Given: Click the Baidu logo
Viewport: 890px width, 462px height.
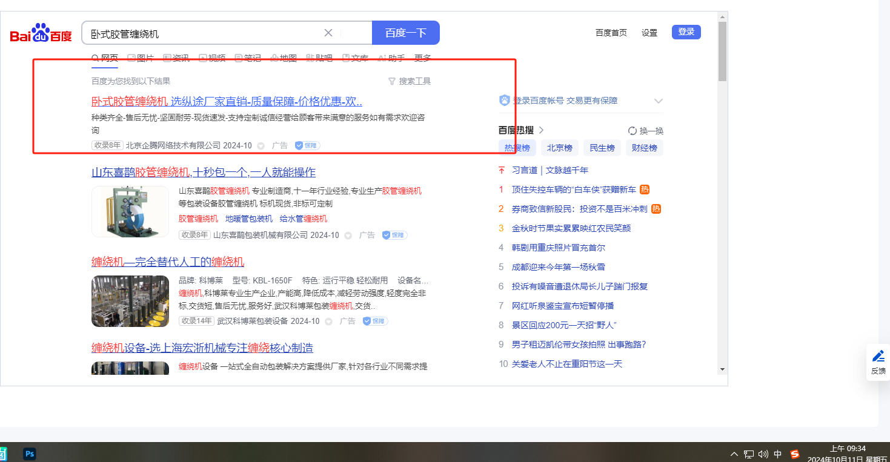Looking at the screenshot, I should coord(41,33).
